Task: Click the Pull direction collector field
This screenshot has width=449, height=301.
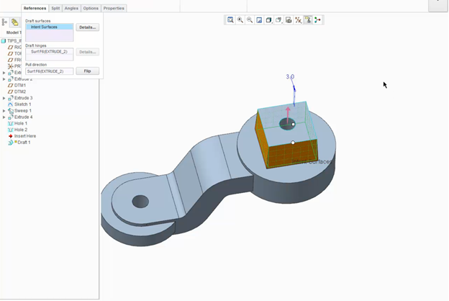Action: [x=49, y=71]
